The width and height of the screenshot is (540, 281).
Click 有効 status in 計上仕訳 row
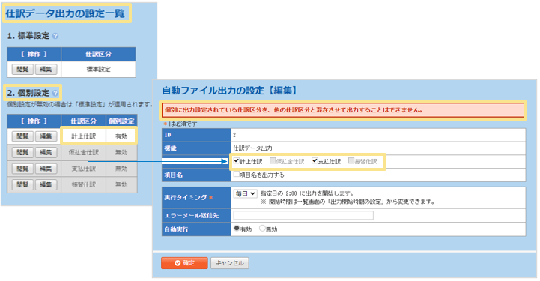pyautogui.click(x=121, y=136)
